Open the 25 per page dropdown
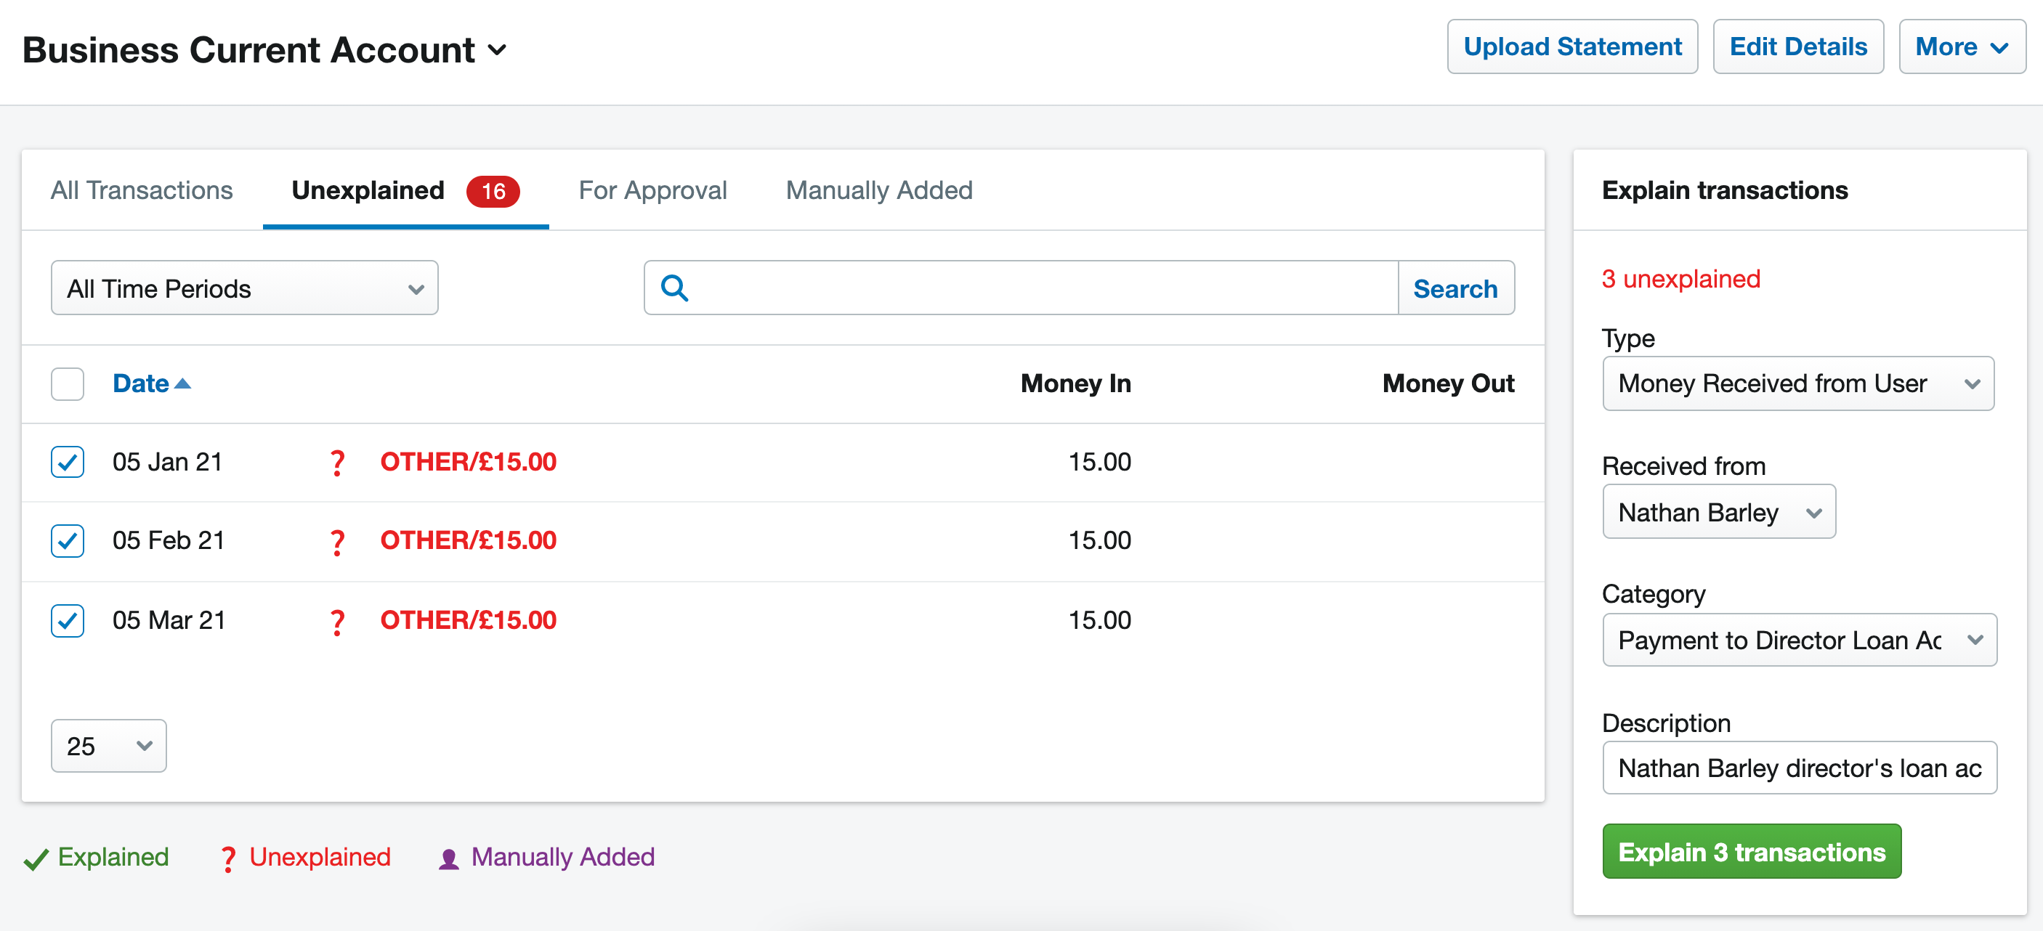Viewport: 2043px width, 931px height. [109, 745]
